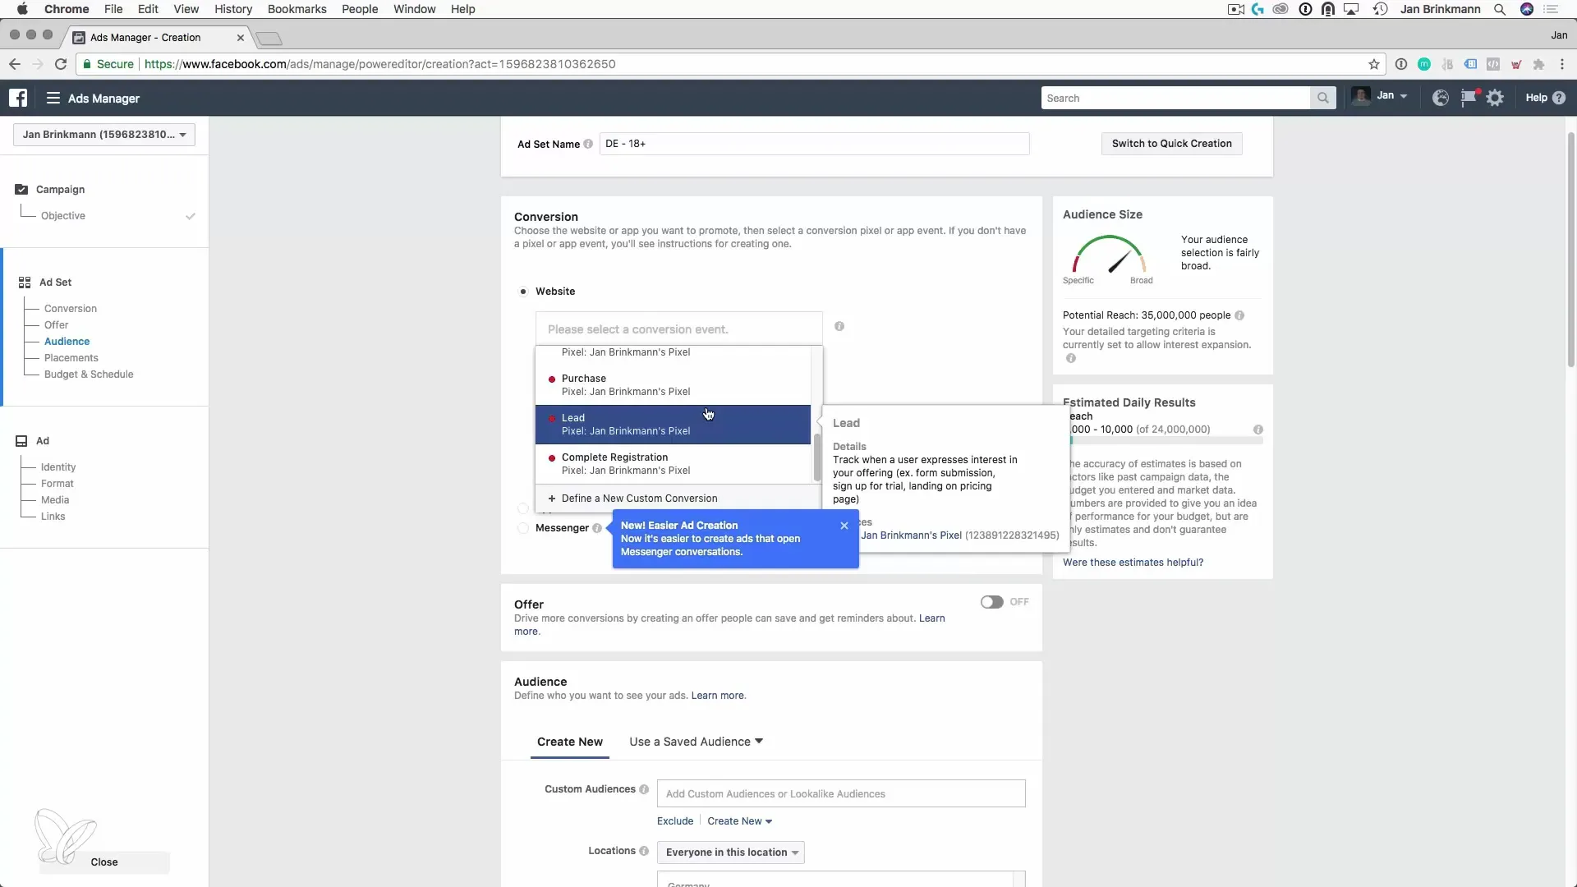Click info icon next to Messenger option
Screen dimensions: 1577x887
(597, 528)
